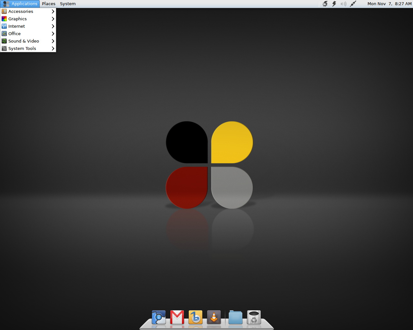Launch Banshee music player in dock
Screen dimensions: 413x330
pyautogui.click(x=196, y=317)
